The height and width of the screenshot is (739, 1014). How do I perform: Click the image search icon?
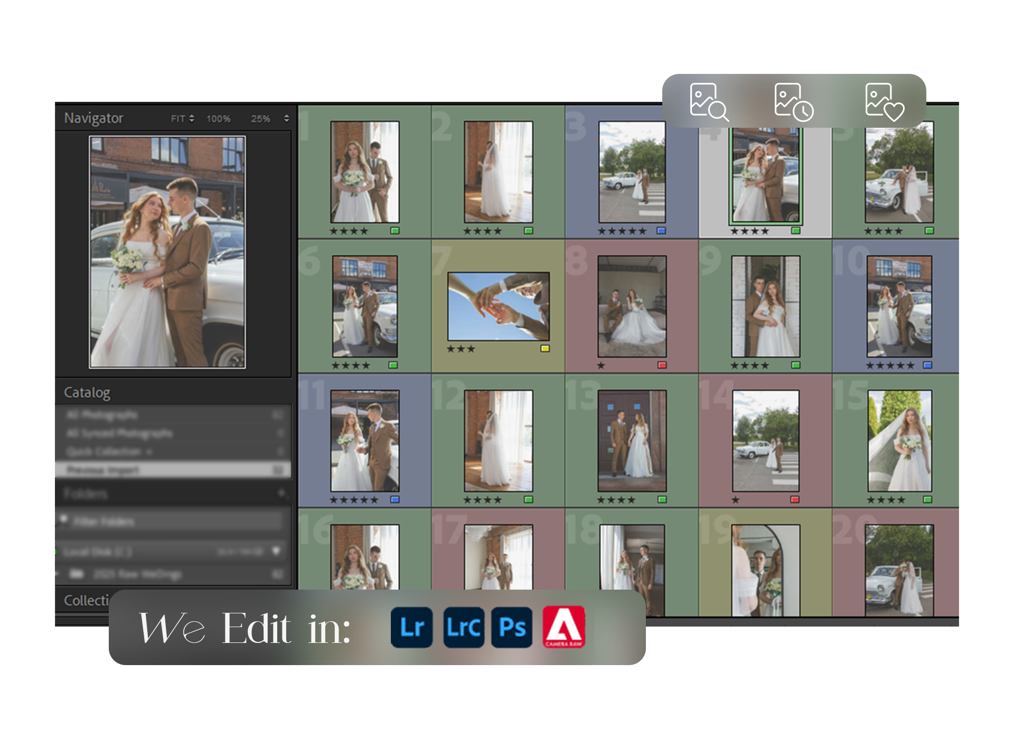coord(709,102)
